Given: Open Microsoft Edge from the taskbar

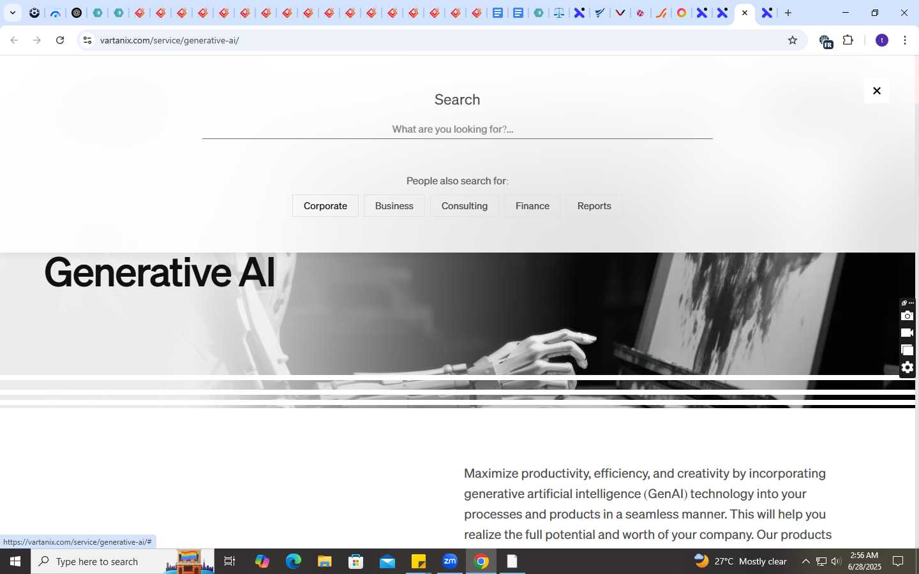Looking at the screenshot, I should coord(293,561).
